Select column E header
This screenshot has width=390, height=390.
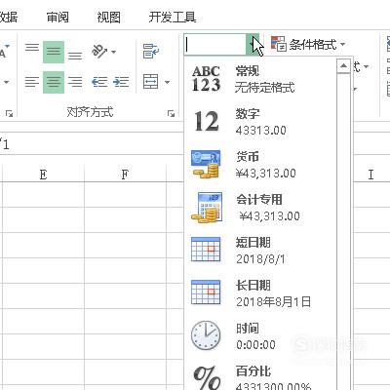coord(43,175)
